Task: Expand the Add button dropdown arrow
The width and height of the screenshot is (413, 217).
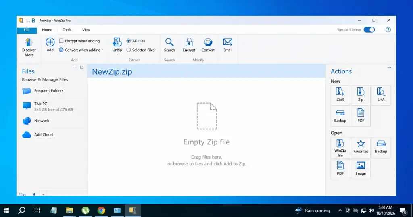Action: tap(50, 54)
